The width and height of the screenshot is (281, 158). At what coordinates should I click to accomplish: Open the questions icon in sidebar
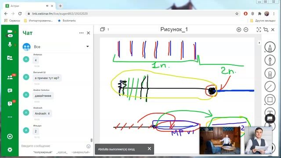pos(10,104)
